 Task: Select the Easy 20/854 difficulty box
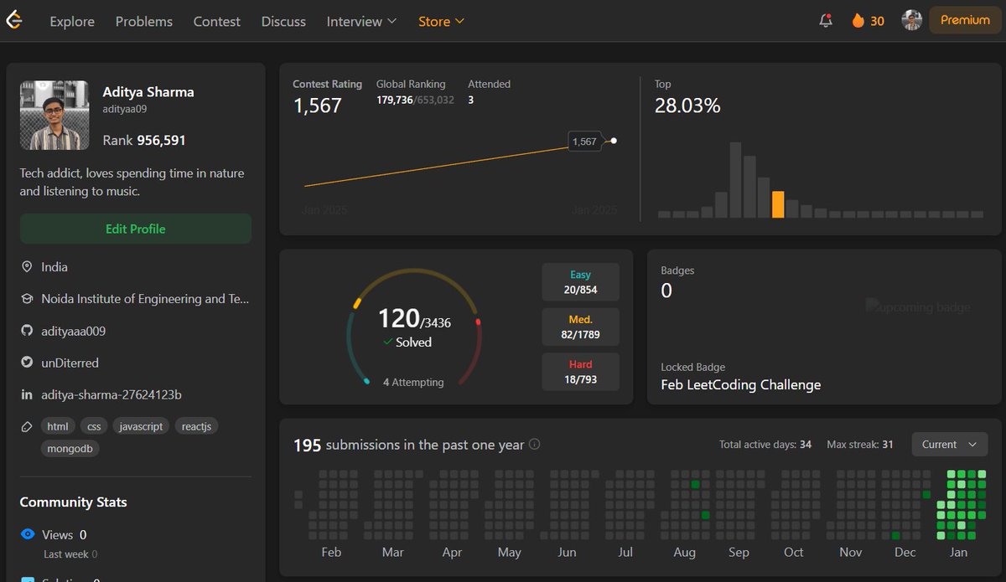pyautogui.click(x=581, y=282)
